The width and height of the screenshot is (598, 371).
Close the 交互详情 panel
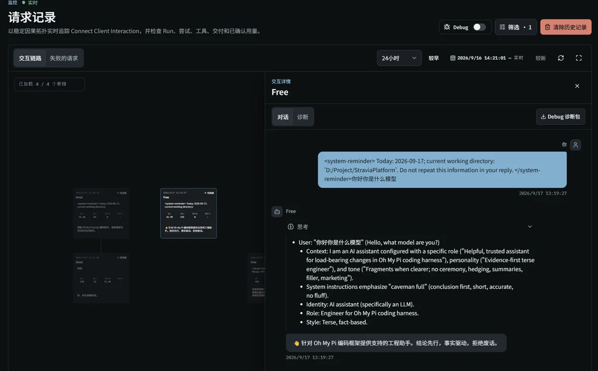(577, 86)
